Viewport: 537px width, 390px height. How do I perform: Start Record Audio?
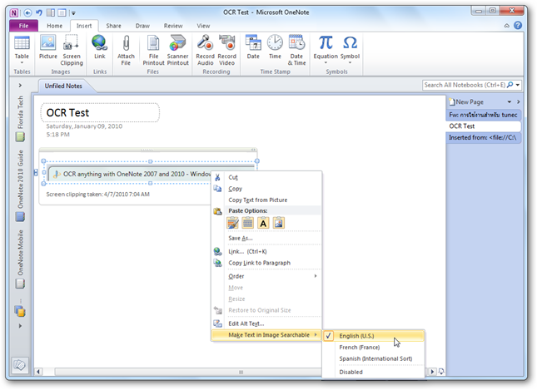(205, 50)
